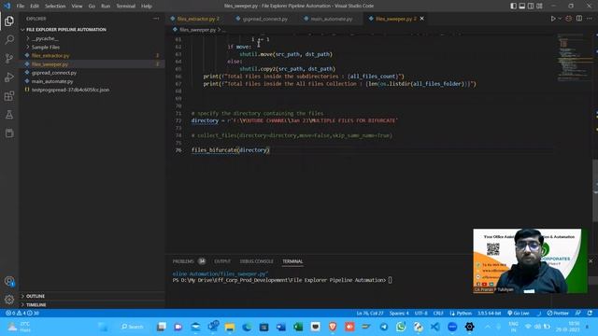Viewport: 598px width, 336px height.
Task: Open the Source Control view
Action: click(9, 58)
